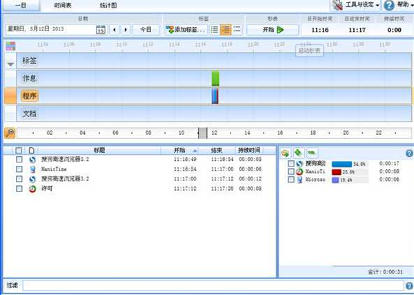
Task: Go to previous day arrow
Action: [114, 30]
